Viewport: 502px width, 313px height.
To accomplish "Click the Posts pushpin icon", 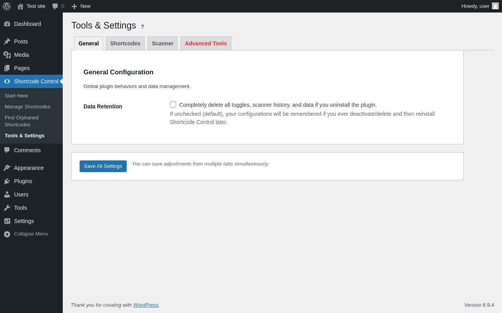I will pyautogui.click(x=7, y=41).
